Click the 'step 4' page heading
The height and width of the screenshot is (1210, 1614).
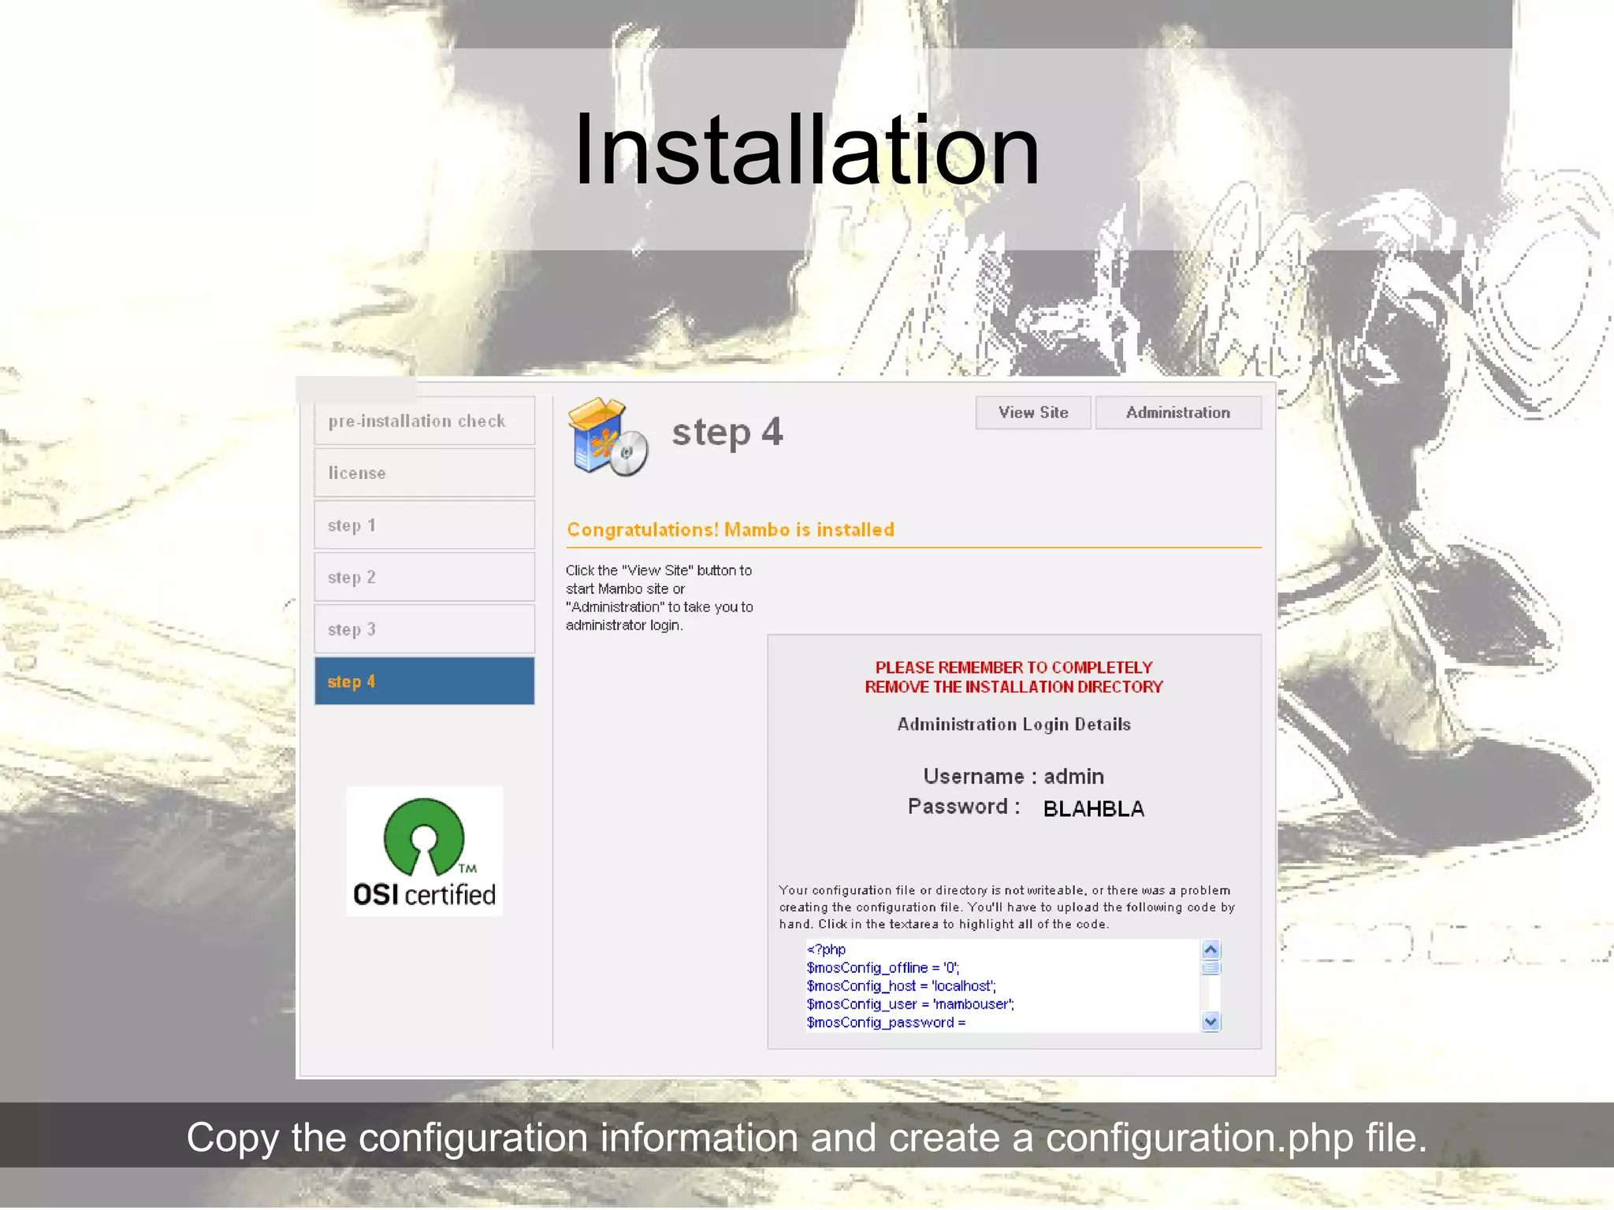727,432
